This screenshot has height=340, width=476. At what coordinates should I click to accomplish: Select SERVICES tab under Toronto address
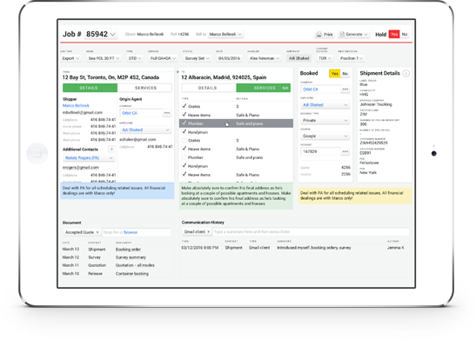click(x=144, y=88)
